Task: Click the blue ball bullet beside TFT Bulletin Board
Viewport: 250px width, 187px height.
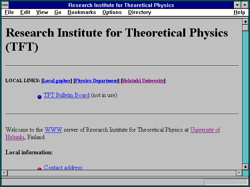Action: (39, 97)
